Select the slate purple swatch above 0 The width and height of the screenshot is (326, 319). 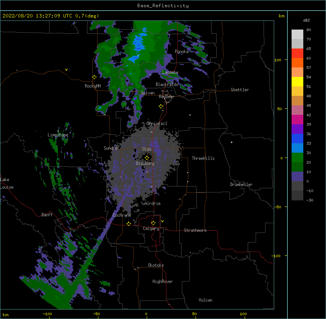point(297,177)
